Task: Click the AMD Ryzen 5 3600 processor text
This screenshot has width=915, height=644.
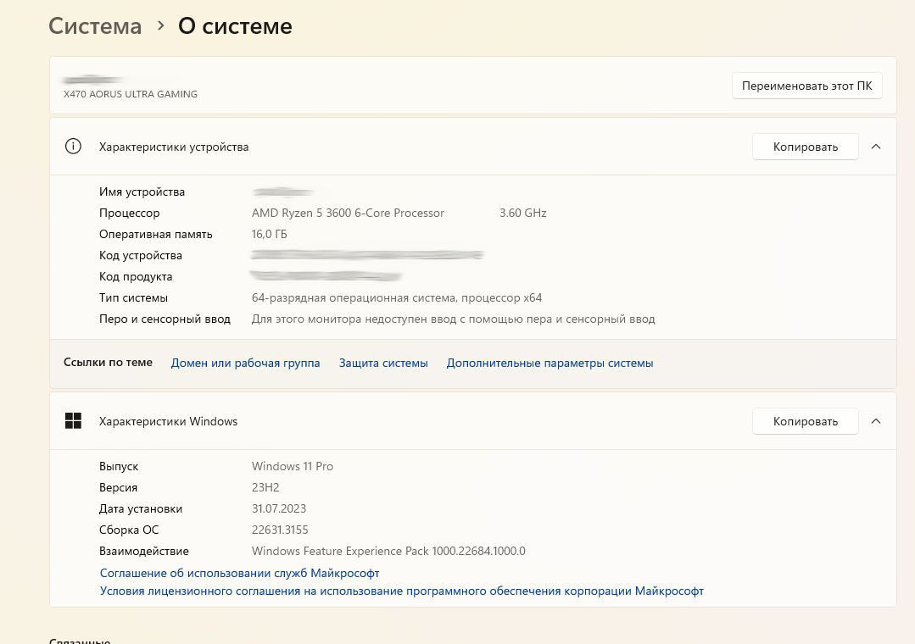Action: click(x=348, y=214)
